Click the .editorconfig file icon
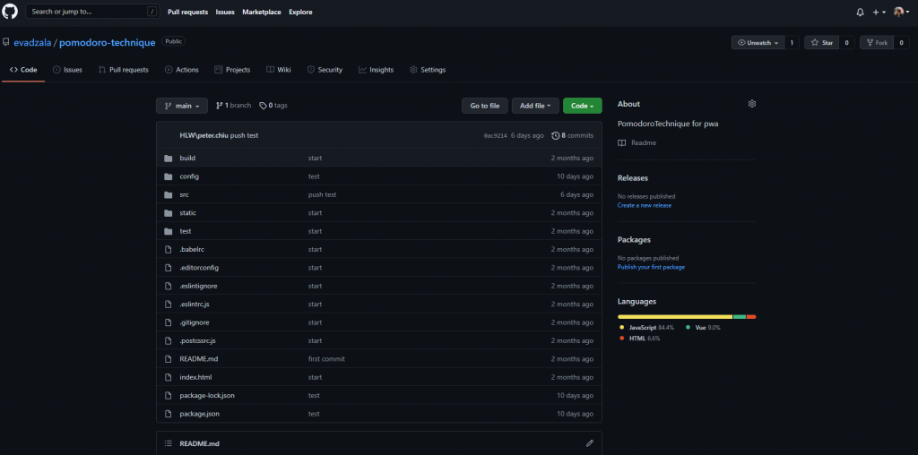The height and width of the screenshot is (455, 918). 169,267
